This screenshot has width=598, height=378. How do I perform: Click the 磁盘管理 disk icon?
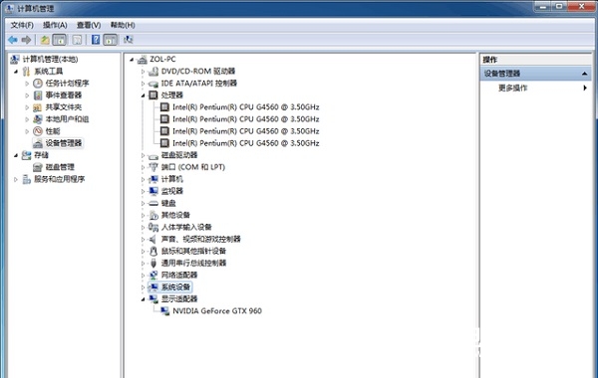click(38, 167)
